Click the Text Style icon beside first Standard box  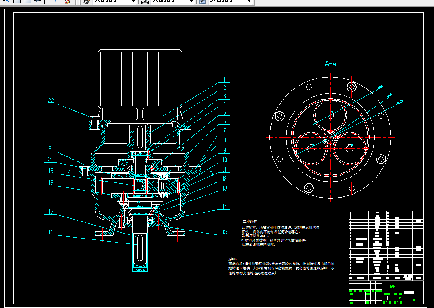[87, 2]
